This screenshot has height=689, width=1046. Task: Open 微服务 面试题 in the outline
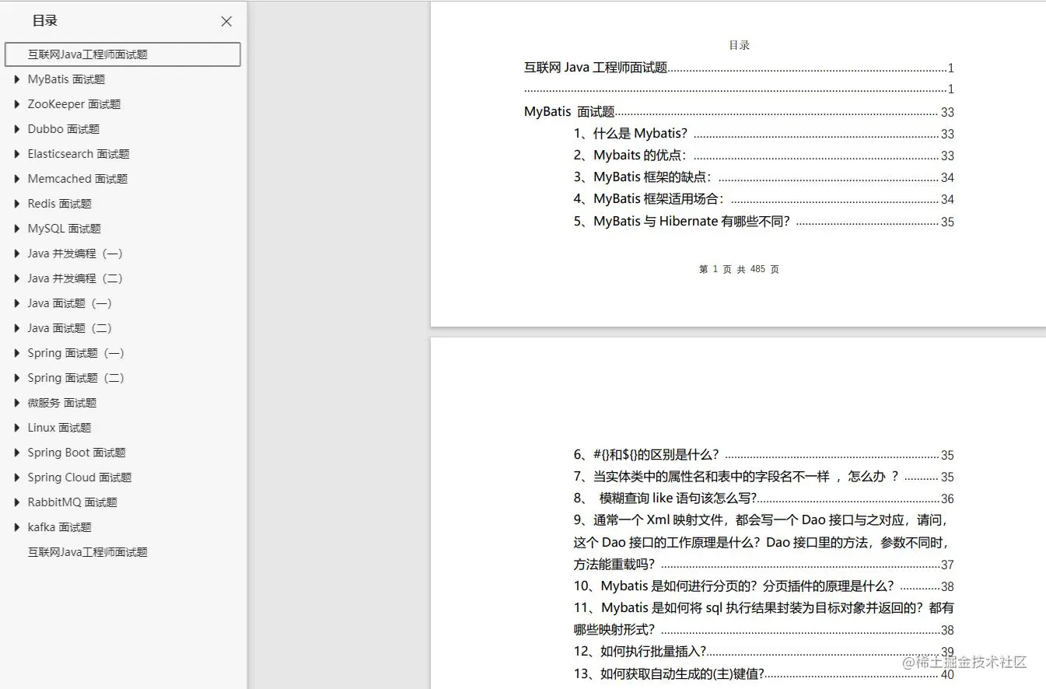click(x=62, y=403)
